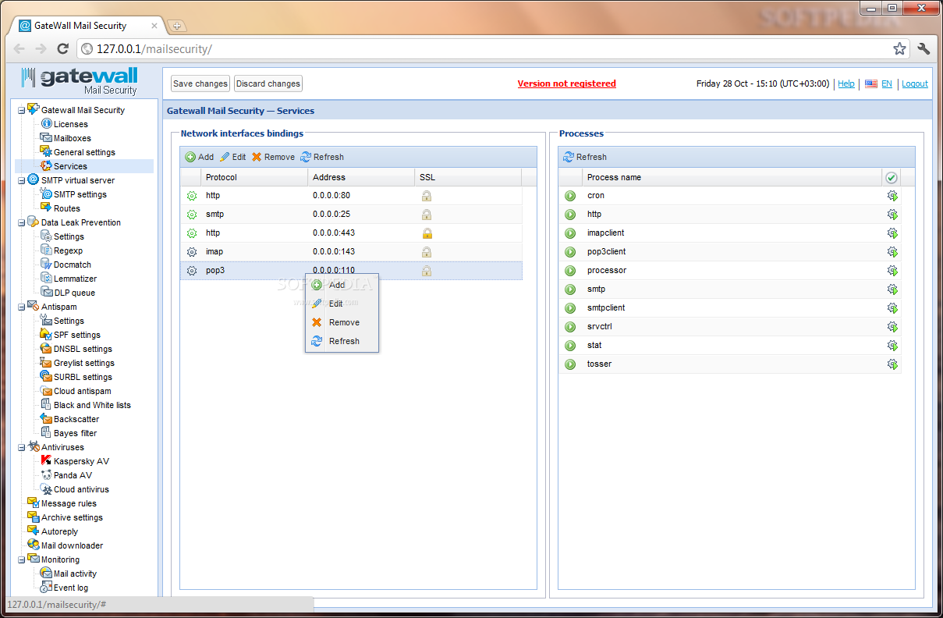943x618 pixels.
Task: Click the Kaspersky AV icon
Action: pos(47,460)
